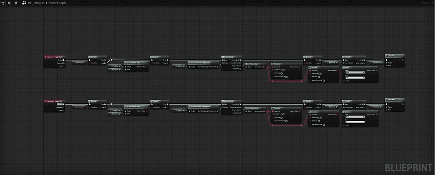Open True option dropdown on Select node, TriggerRight graph
Screen dimensions: 435x175
tap(355, 77)
